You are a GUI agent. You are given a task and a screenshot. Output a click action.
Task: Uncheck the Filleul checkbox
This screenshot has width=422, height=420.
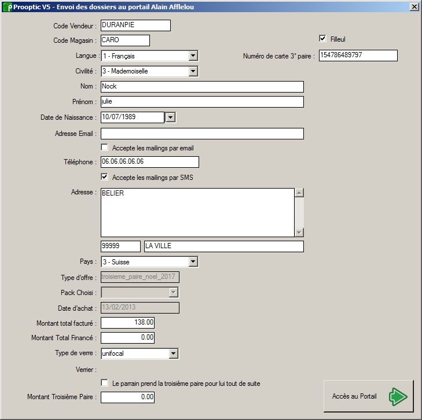click(322, 39)
